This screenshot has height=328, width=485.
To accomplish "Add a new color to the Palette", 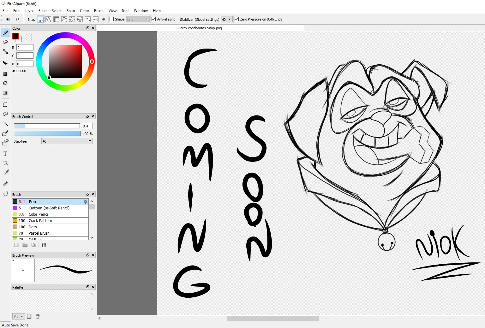I will (29, 316).
